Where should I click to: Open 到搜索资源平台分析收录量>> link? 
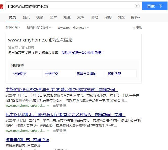[x=83, y=53]
